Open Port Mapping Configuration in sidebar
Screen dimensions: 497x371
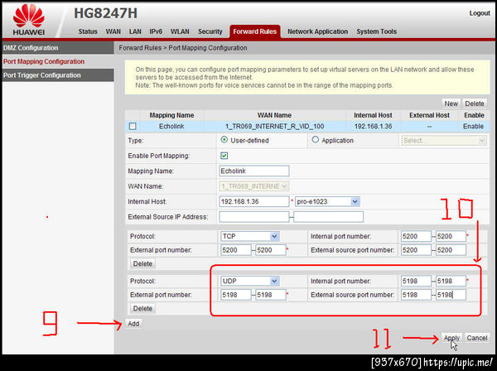58,61
